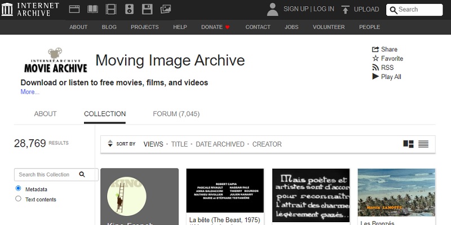Toggle sort direction arrows
The image size is (451, 225).
coord(110,143)
